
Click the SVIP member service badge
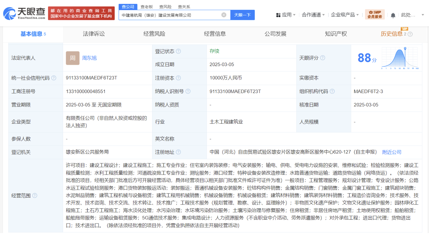pyautogui.click(x=375, y=15)
